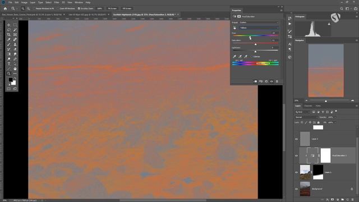Switch to the Channels tab
This screenshot has height=202, width=359.
click(x=308, y=106)
